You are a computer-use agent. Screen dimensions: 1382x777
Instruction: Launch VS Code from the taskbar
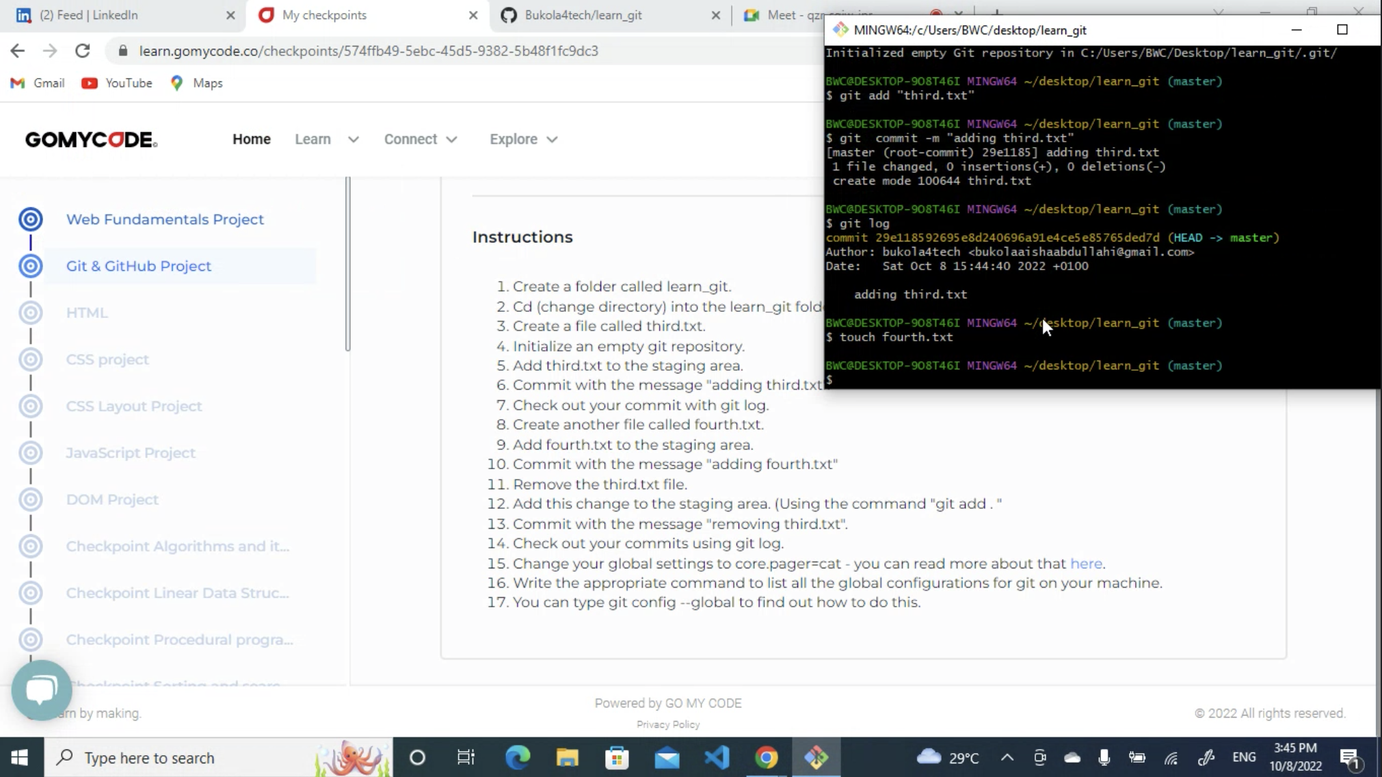point(716,757)
